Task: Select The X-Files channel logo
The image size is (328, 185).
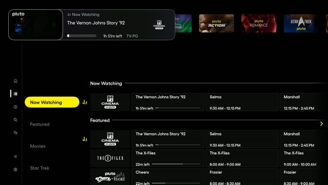Action: [110, 158]
